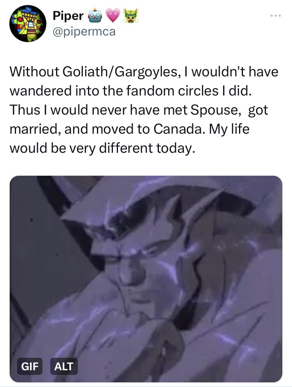Open the @pipermca handle link
This screenshot has width=292, height=387.
pos(84,32)
